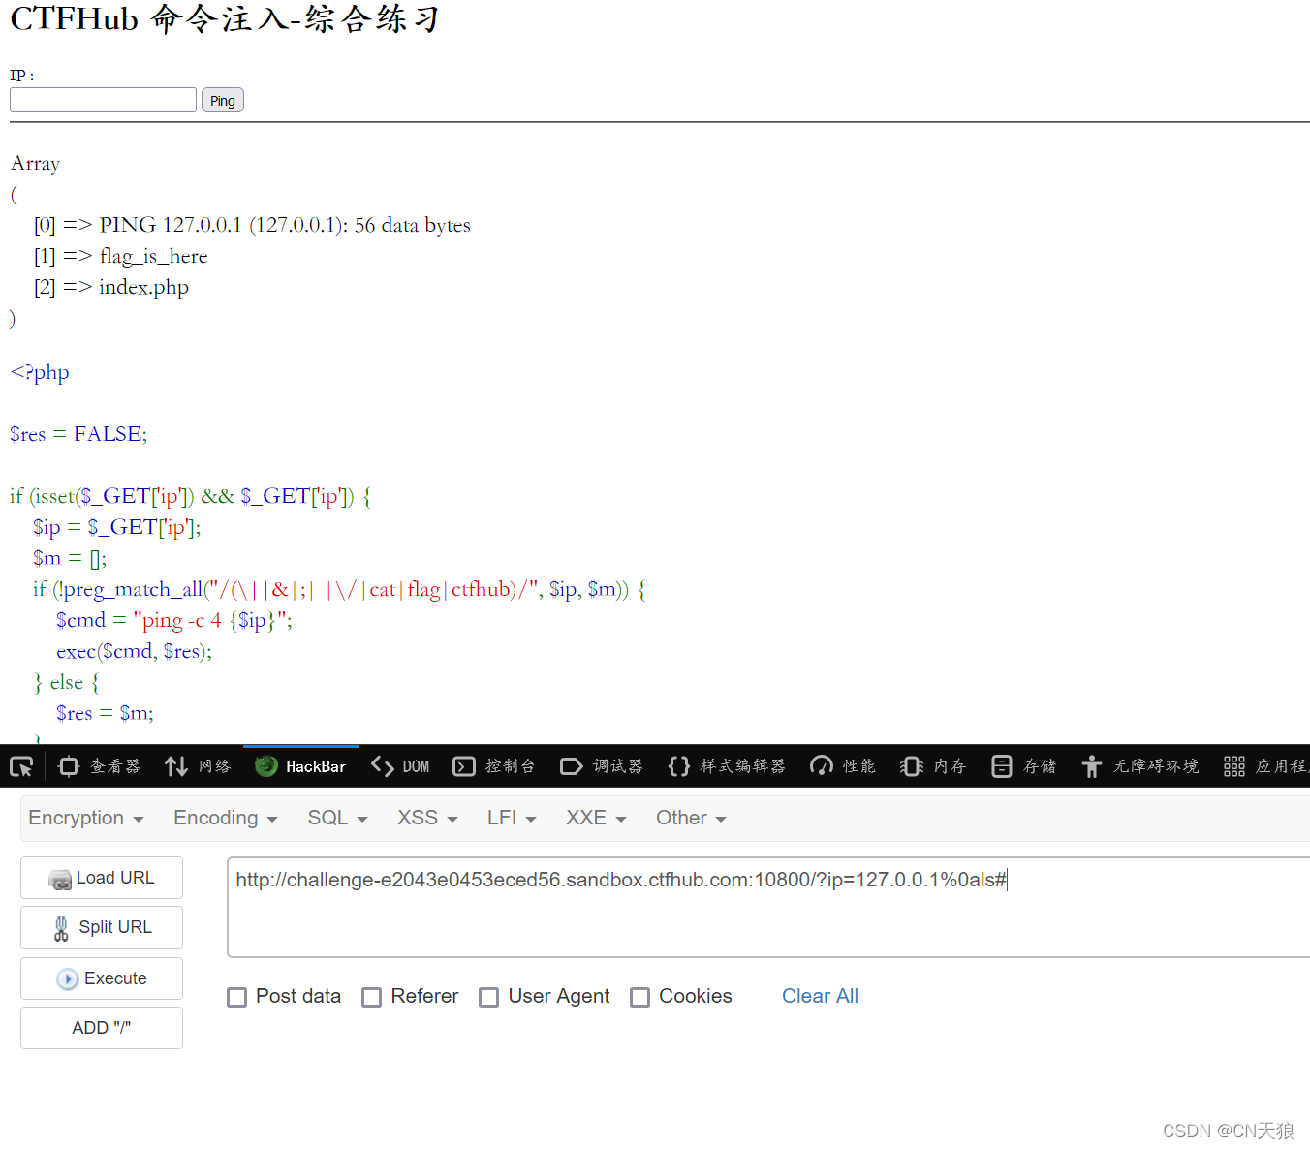The height and width of the screenshot is (1149, 1310).
Task: Click the Load URL icon
Action: (60, 879)
